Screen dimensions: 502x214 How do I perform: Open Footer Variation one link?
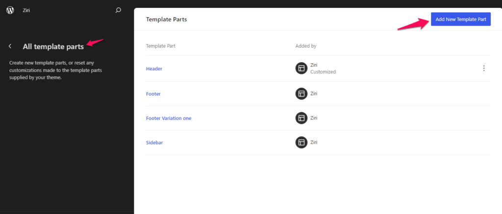point(169,118)
